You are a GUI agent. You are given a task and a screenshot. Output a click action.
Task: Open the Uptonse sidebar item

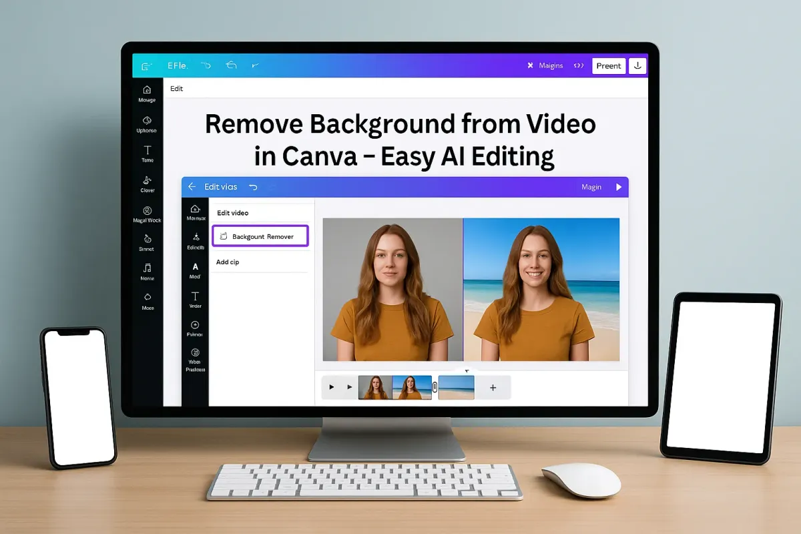coord(147,124)
